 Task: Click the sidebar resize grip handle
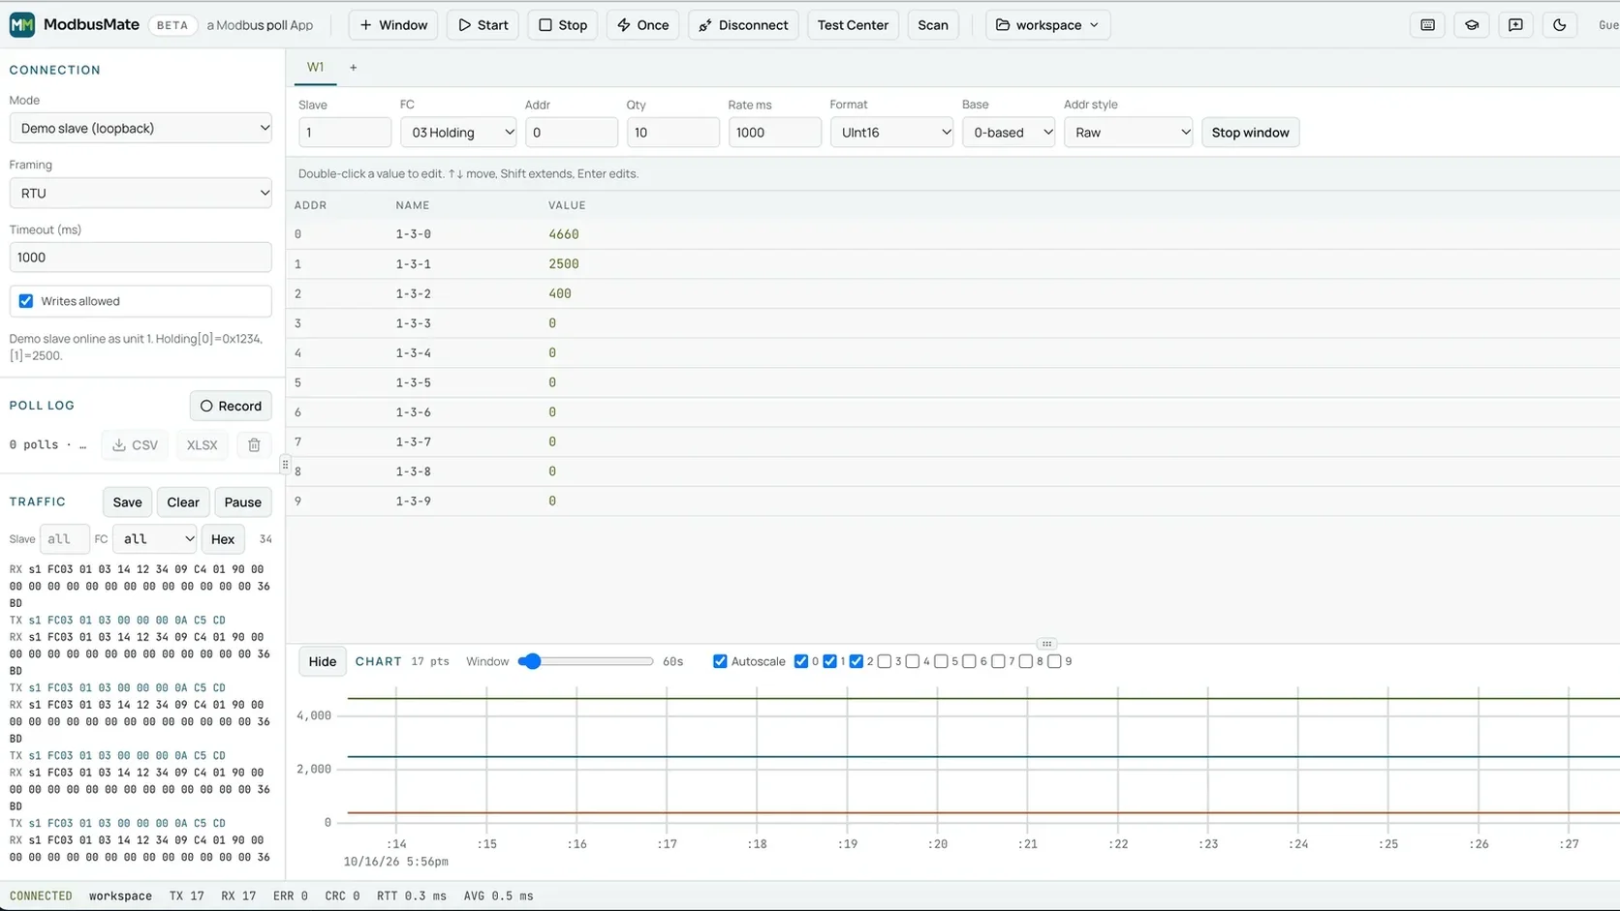[x=285, y=465]
